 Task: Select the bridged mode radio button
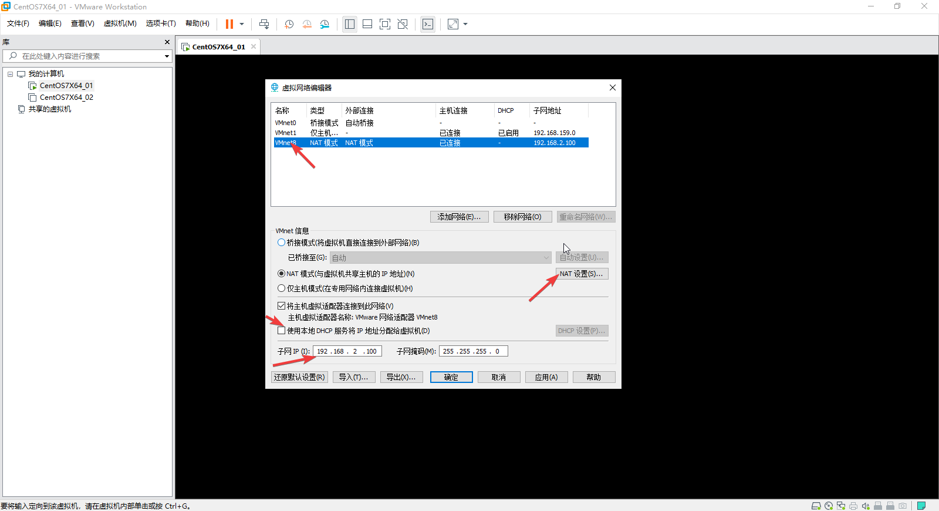[282, 243]
